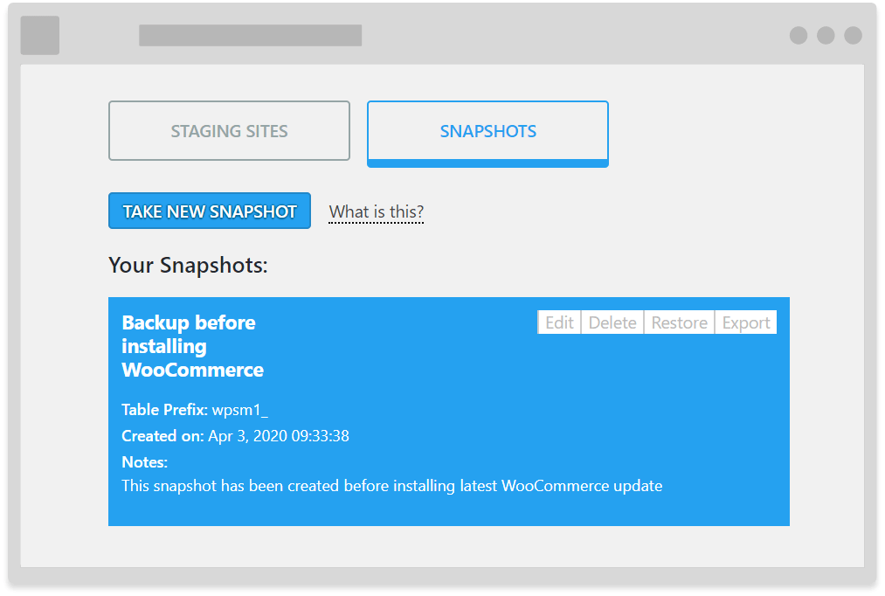Open the Snapshots tab

(x=487, y=134)
